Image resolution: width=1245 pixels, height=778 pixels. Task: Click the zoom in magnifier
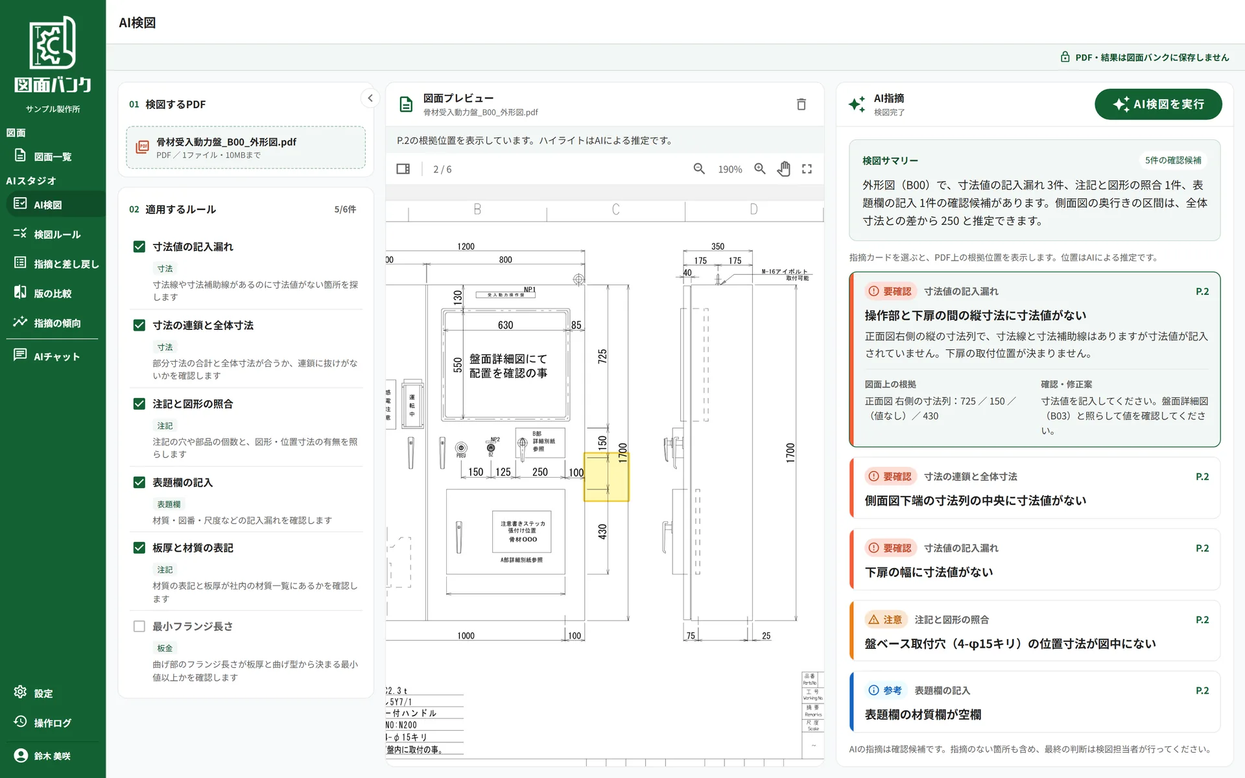pos(760,169)
